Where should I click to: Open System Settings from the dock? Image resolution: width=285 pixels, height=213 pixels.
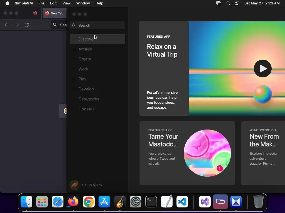point(136,202)
